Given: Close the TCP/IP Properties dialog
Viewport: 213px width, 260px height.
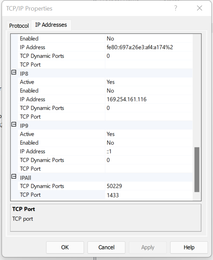Looking at the screenshot, I should [x=199, y=8].
